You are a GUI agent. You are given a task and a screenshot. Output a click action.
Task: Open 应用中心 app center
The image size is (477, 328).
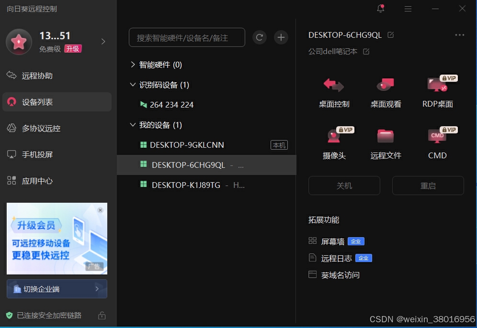57,181
